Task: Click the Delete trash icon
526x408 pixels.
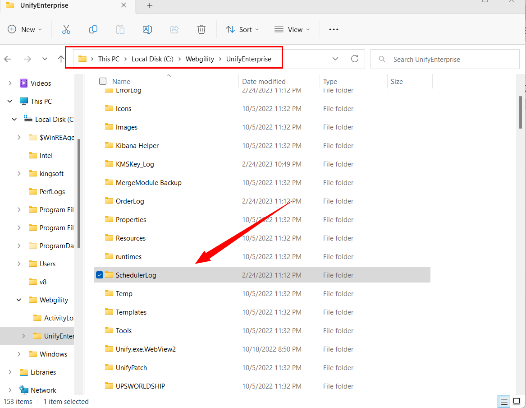Action: pos(201,29)
